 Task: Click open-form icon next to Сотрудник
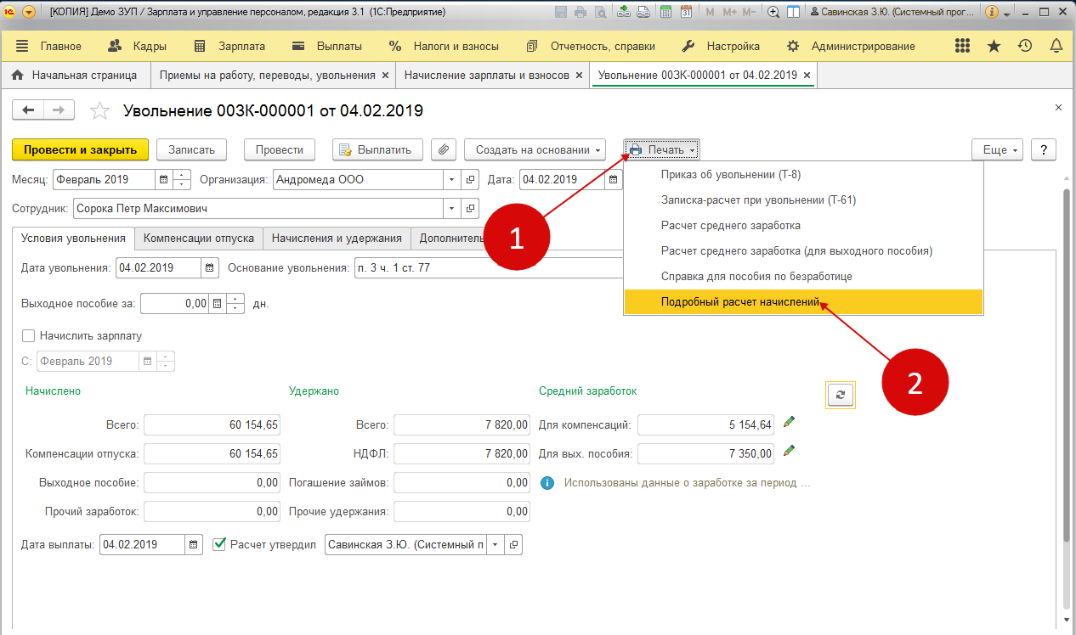click(471, 208)
